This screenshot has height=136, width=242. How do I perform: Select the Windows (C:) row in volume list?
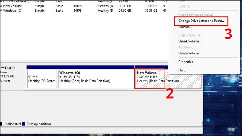click(x=84, y=11)
